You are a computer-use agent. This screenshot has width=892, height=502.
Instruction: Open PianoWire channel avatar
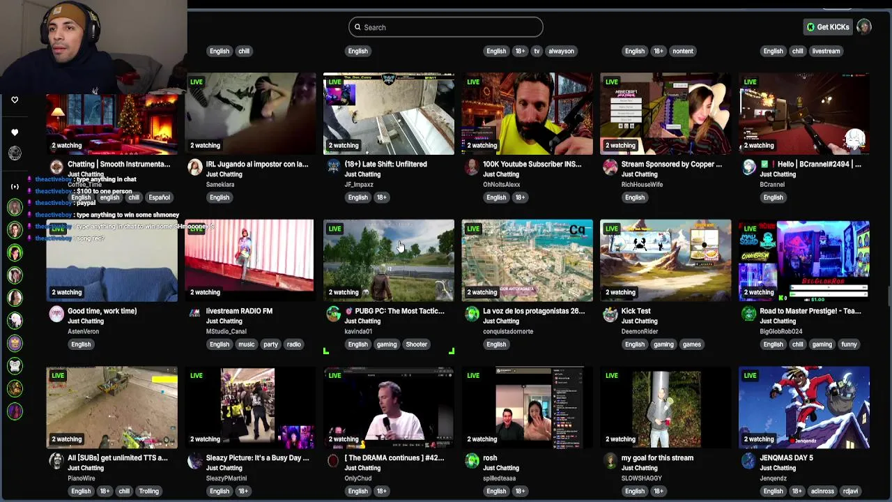click(56, 461)
